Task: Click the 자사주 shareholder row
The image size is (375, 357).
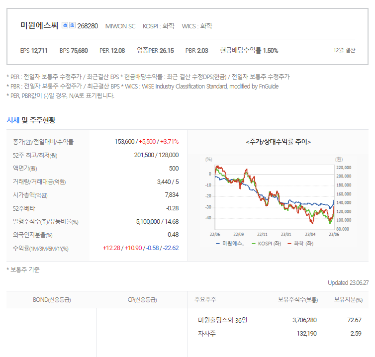Action: (206, 333)
